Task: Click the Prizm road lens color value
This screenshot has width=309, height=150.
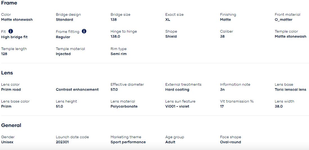Action: [x=11, y=90]
